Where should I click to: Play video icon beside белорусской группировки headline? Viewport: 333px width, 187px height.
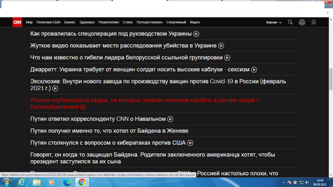point(227,58)
